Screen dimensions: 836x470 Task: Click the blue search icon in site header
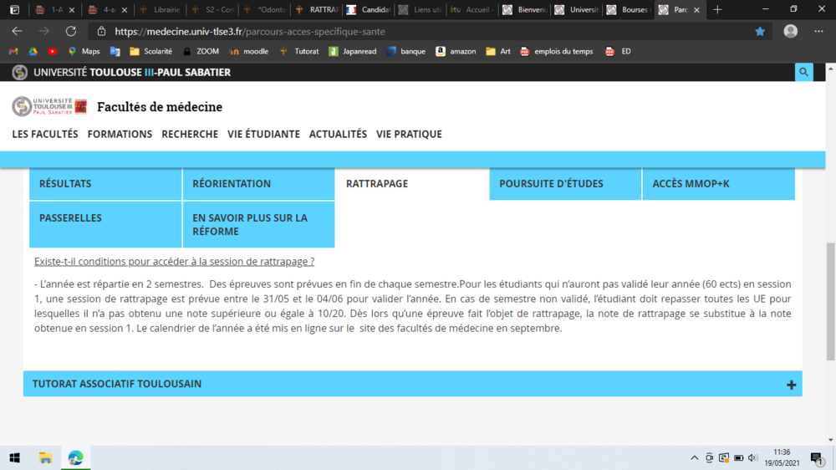click(804, 73)
